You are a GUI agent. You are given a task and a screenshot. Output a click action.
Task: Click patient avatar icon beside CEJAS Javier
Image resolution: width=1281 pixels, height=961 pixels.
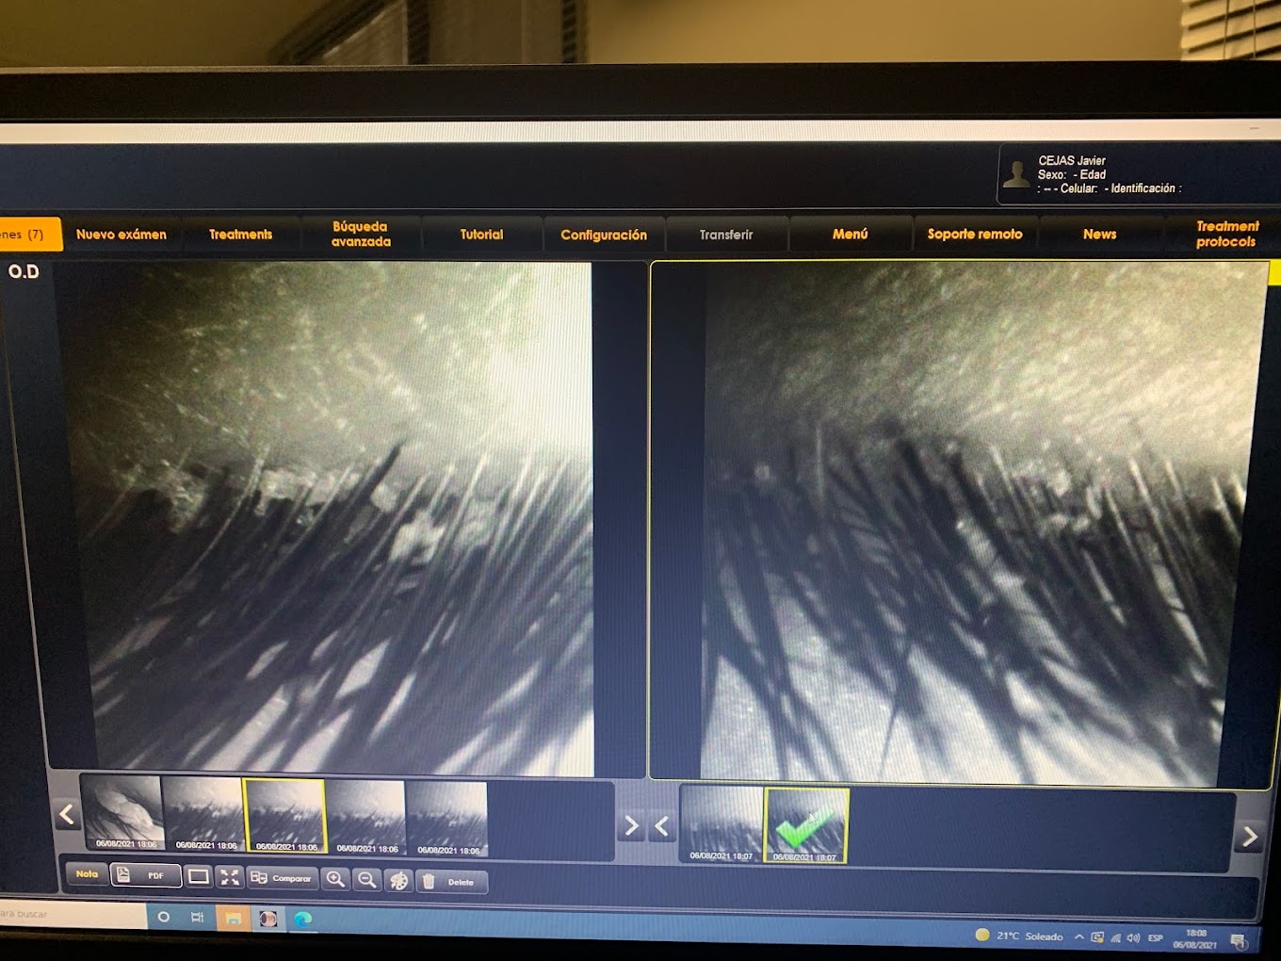click(1016, 174)
